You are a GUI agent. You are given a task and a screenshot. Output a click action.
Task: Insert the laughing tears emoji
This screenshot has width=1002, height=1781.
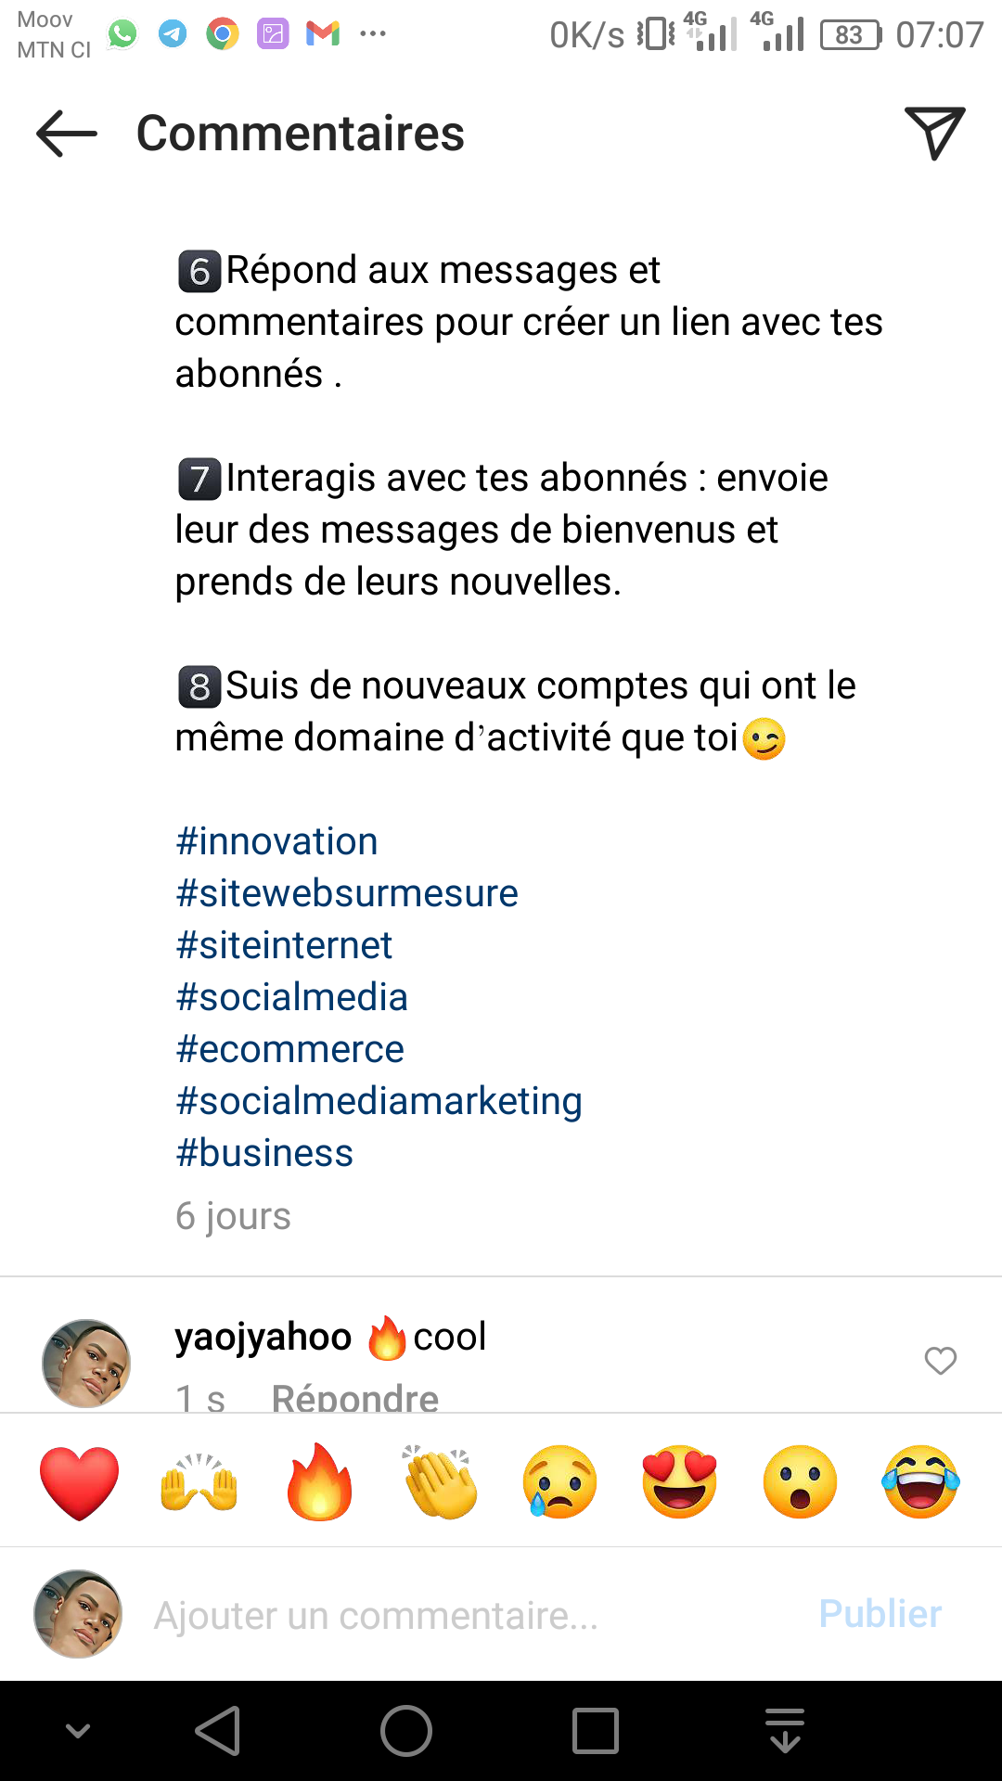coord(920,1481)
